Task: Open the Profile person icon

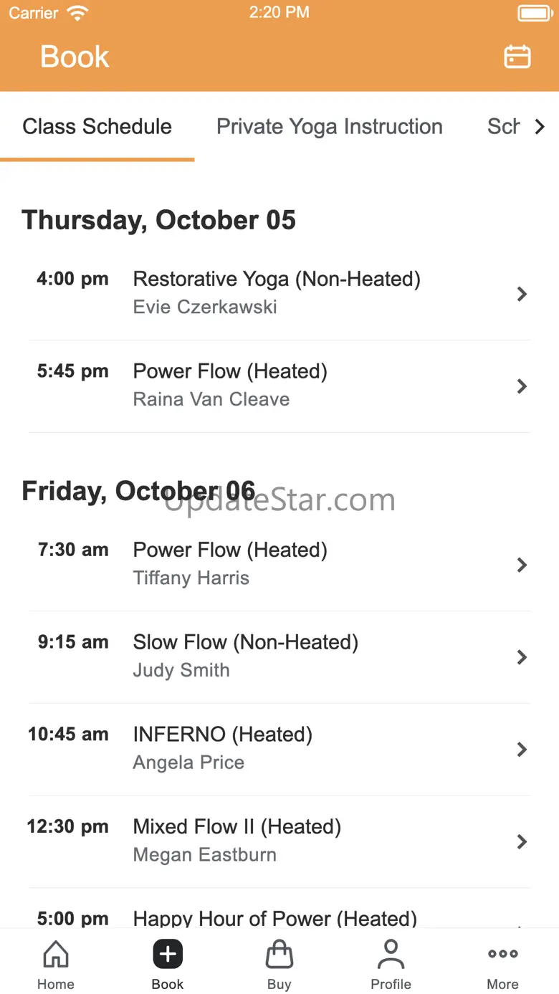Action: click(x=391, y=955)
